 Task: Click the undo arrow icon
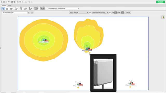coord(29,2)
